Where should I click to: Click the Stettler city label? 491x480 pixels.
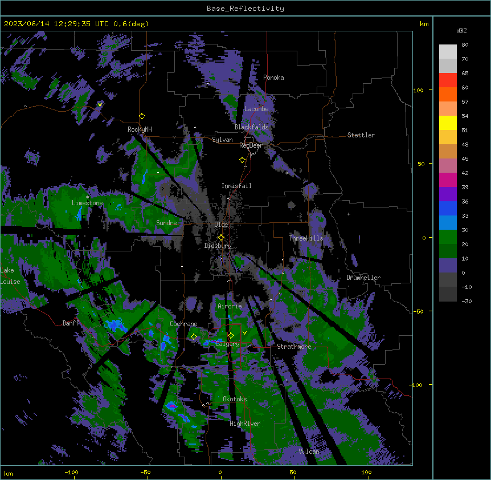coord(361,135)
